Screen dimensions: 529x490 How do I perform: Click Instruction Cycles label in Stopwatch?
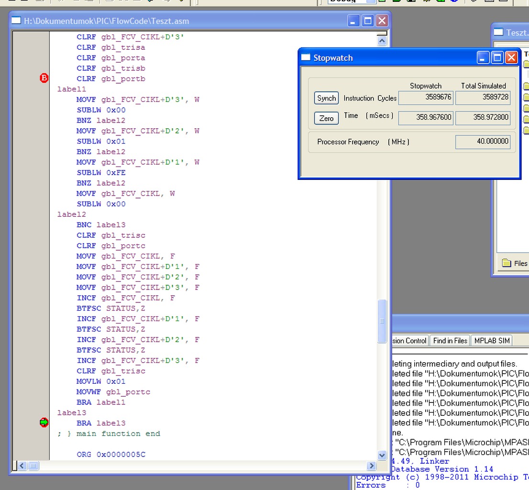[x=370, y=98]
